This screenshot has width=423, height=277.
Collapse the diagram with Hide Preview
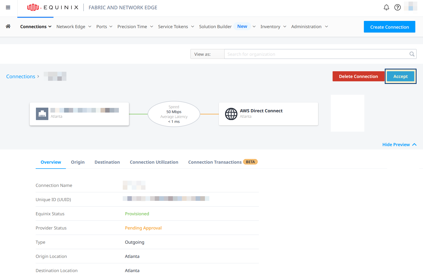(399, 145)
